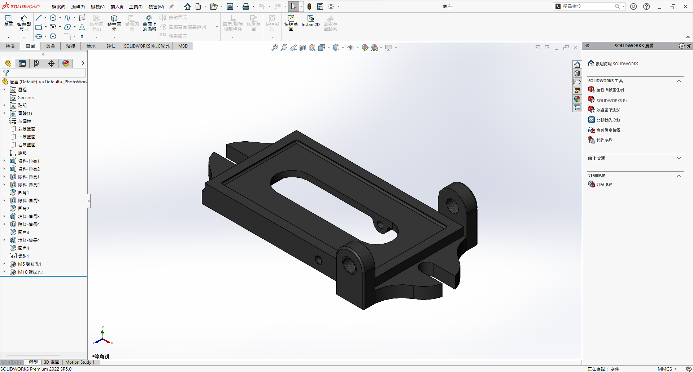Switch to the Motion Study 1 tab
Image resolution: width=693 pixels, height=372 pixels.
[x=80, y=362]
